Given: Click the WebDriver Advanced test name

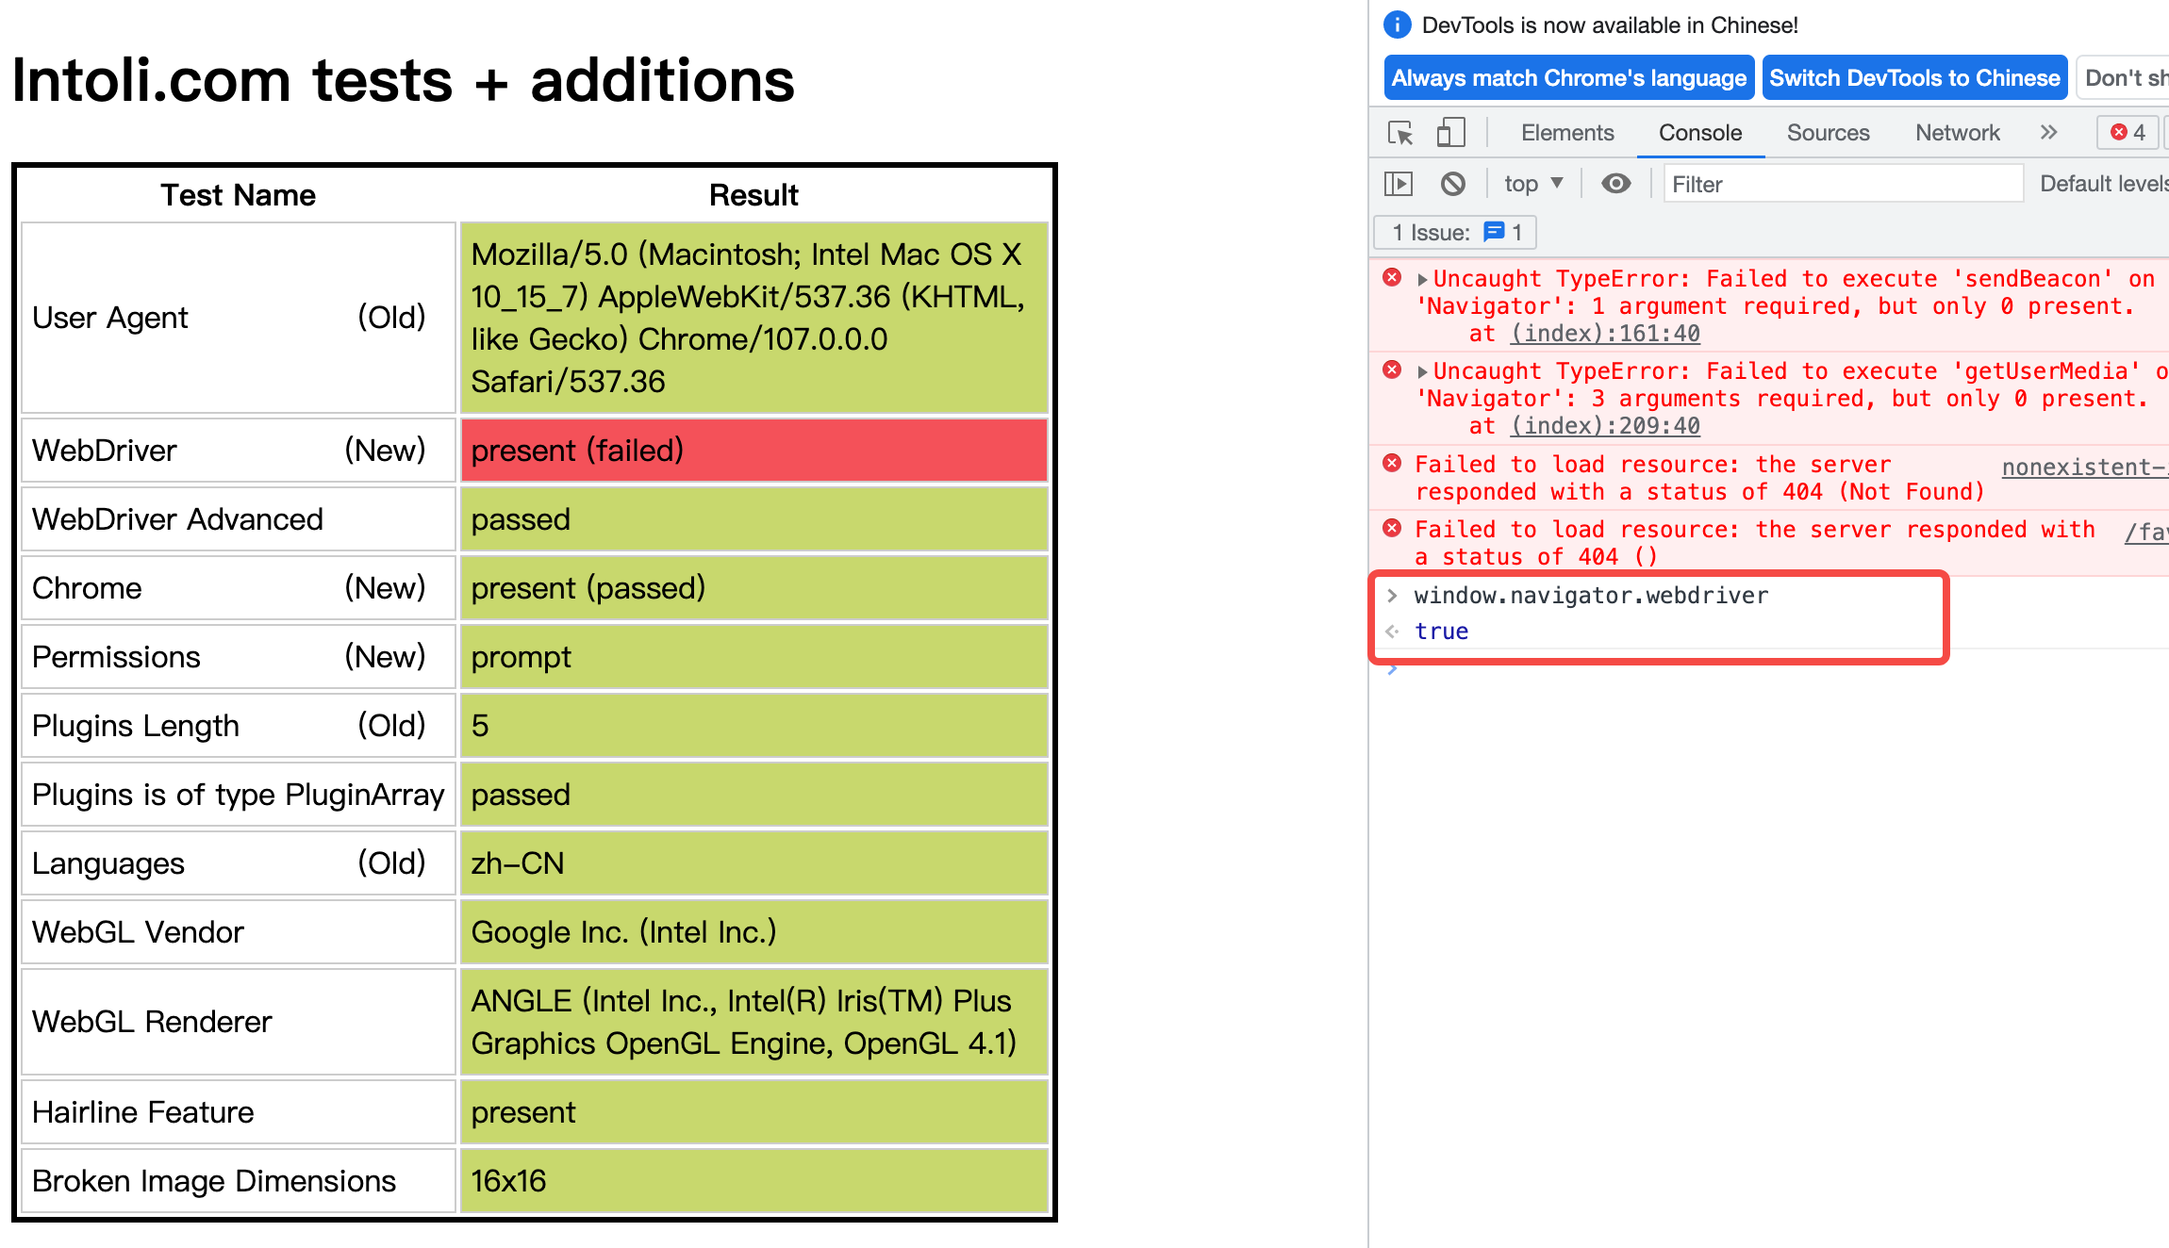Looking at the screenshot, I should 177,519.
